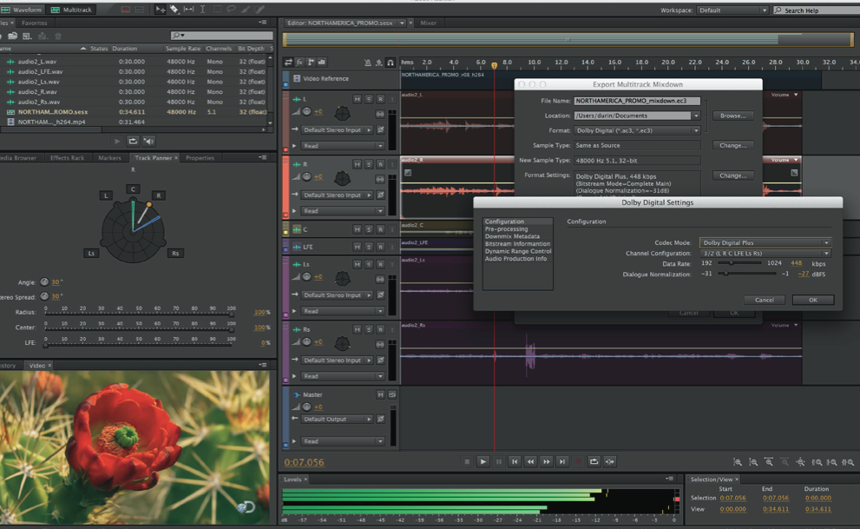860x529 pixels.
Task: Move playhead to previous marker button
Action: pyautogui.click(x=515, y=461)
